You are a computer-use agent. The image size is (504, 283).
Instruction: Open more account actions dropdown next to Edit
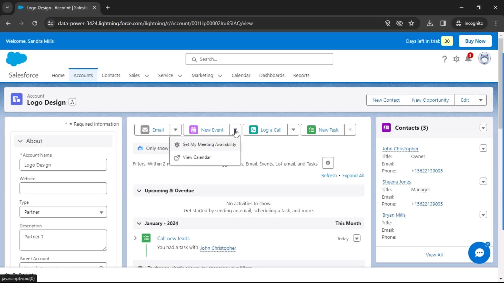481,100
